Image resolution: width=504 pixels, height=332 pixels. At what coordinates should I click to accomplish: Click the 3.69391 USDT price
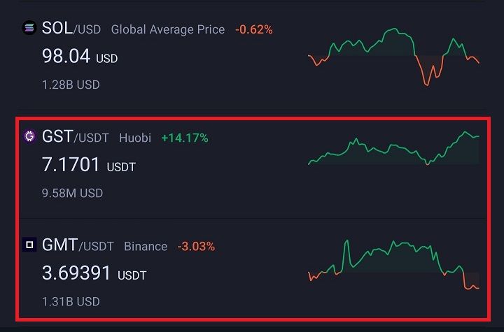point(94,273)
